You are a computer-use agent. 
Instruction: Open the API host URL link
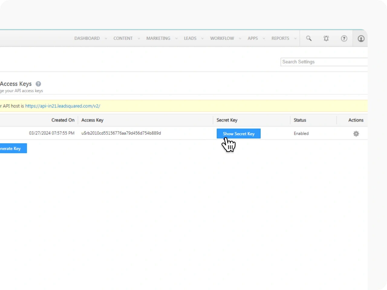point(63,106)
